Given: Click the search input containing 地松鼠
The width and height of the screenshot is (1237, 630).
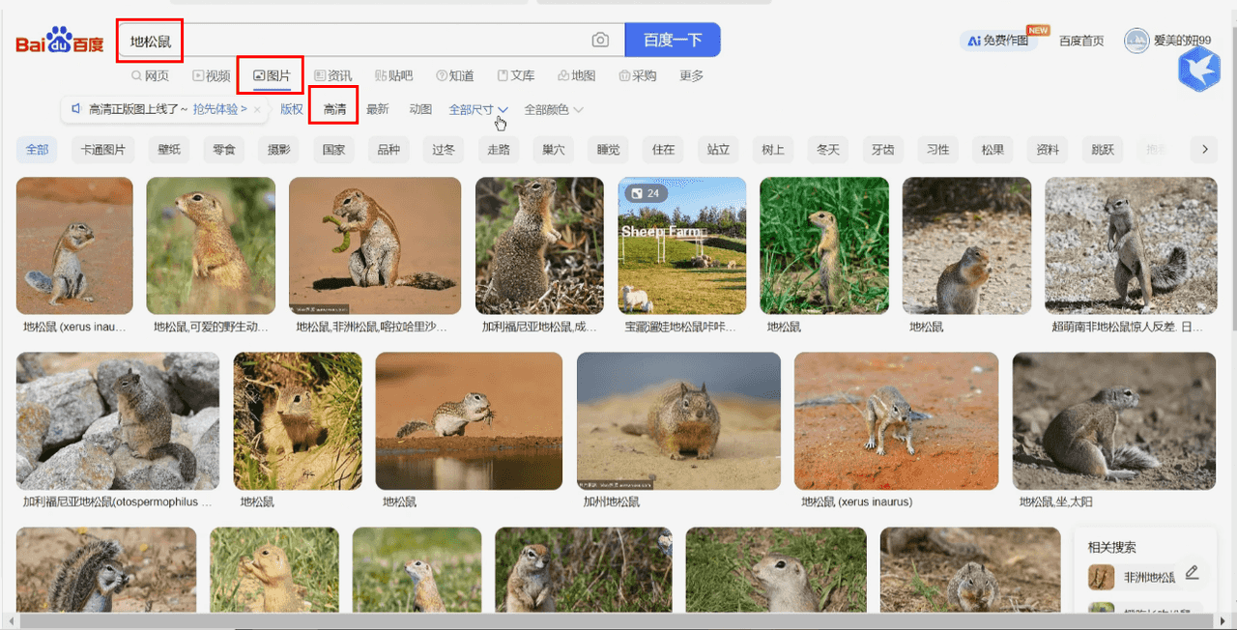Looking at the screenshot, I should tap(358, 40).
